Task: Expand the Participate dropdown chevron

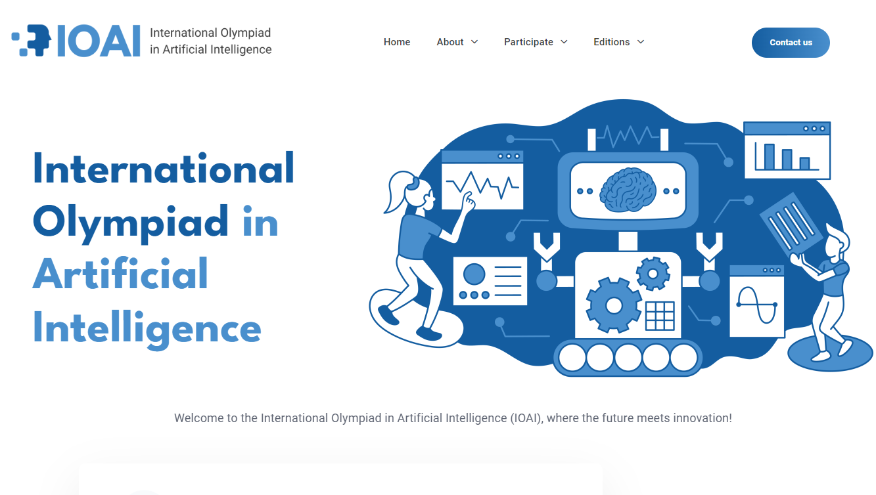Action: [x=564, y=42]
